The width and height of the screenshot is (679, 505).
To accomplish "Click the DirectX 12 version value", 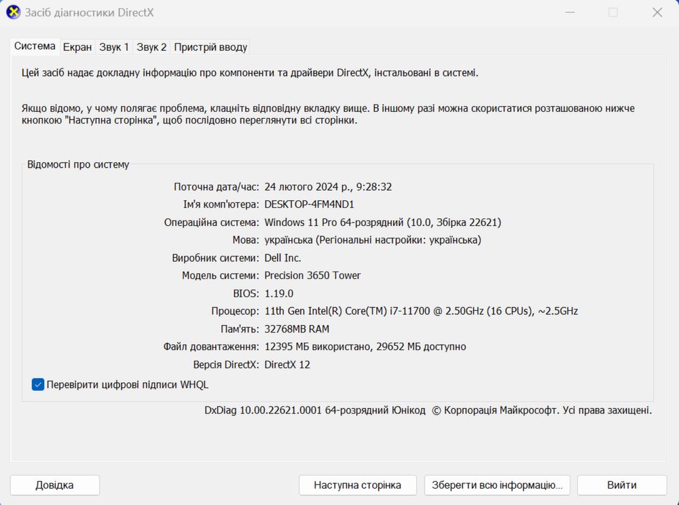I will 287,364.
